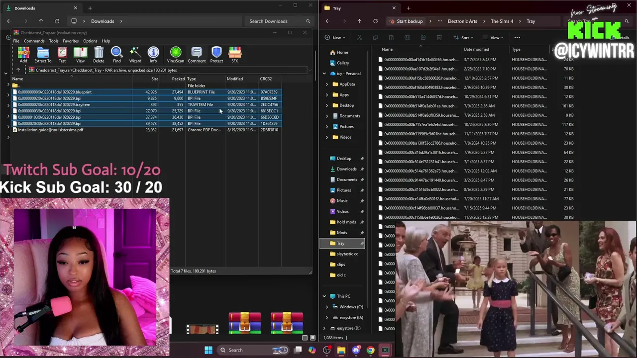
Task: Click Start backup in Tray explorer address bar
Action: 406,21
